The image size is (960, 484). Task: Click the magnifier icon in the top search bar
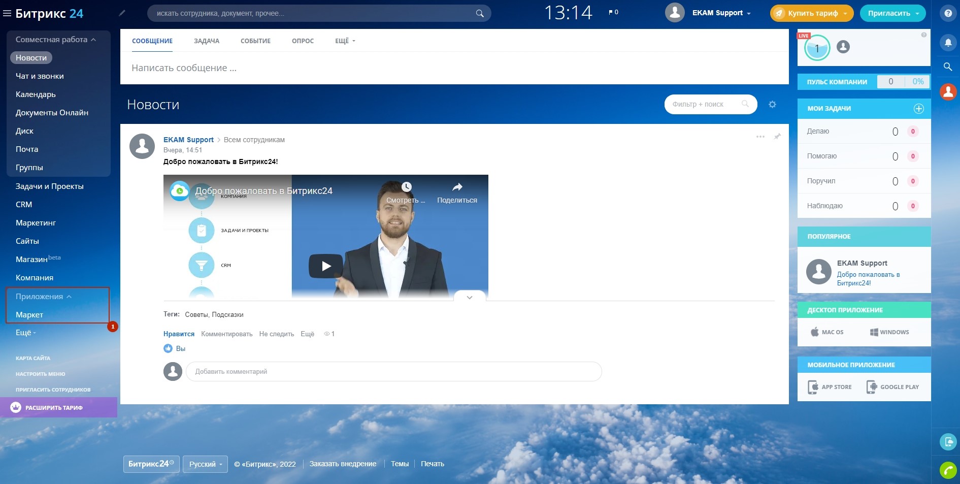point(479,13)
